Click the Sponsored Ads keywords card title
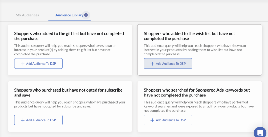Image resolution: width=268 pixels, height=137 pixels. [x=197, y=93]
